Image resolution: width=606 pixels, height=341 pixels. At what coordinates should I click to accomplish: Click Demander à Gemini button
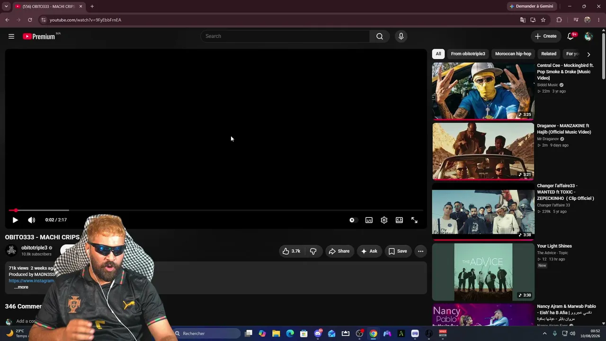coord(531,6)
